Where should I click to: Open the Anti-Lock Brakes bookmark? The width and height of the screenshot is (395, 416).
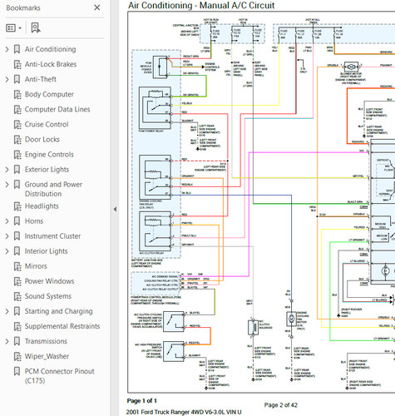[51, 64]
